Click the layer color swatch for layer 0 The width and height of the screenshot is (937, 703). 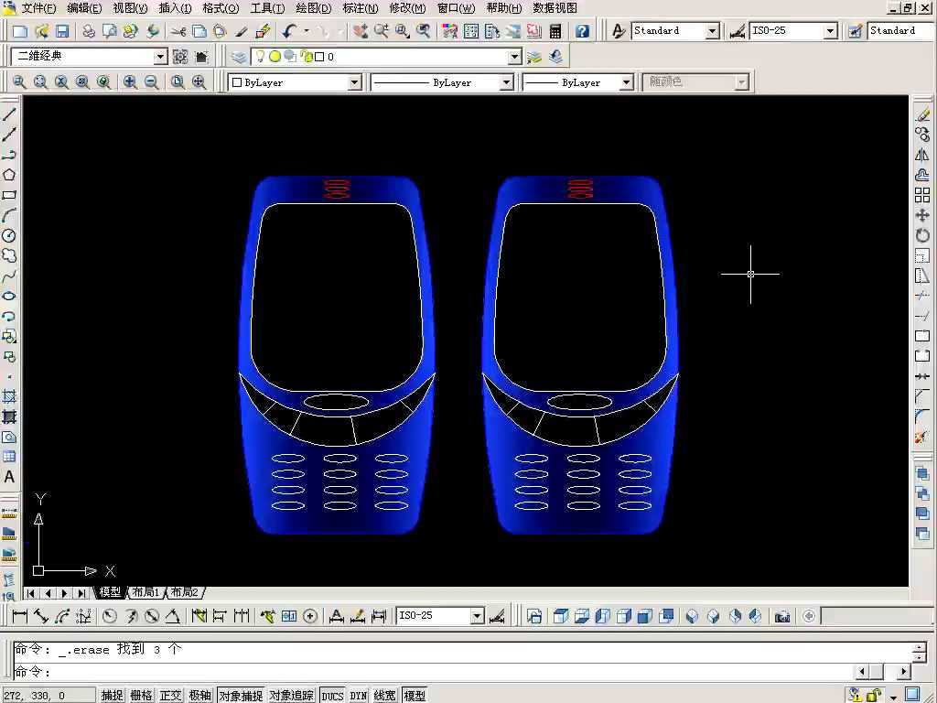pyautogui.click(x=319, y=57)
